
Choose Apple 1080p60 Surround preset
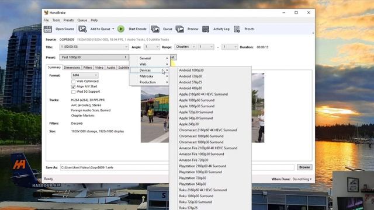coord(197,100)
